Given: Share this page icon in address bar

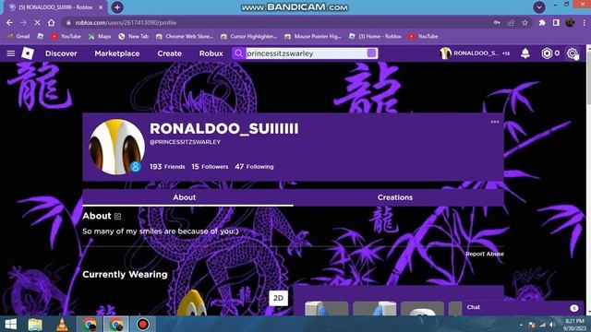Looking at the screenshot, I should point(511,22).
